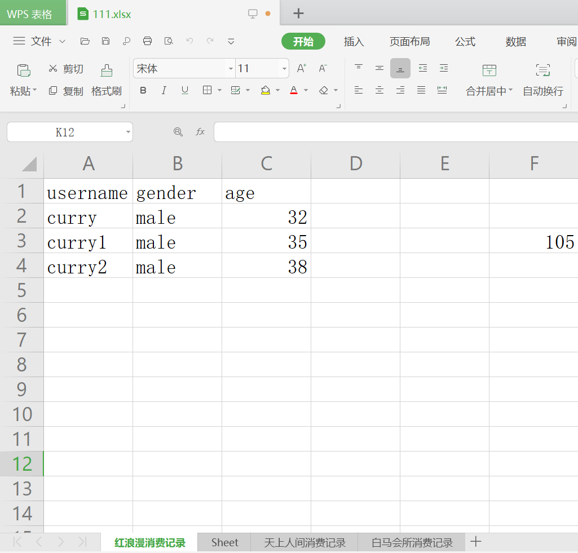Viewport: 578px width, 553px height.
Task: Click the distributed alignment icon
Action: coord(442,90)
